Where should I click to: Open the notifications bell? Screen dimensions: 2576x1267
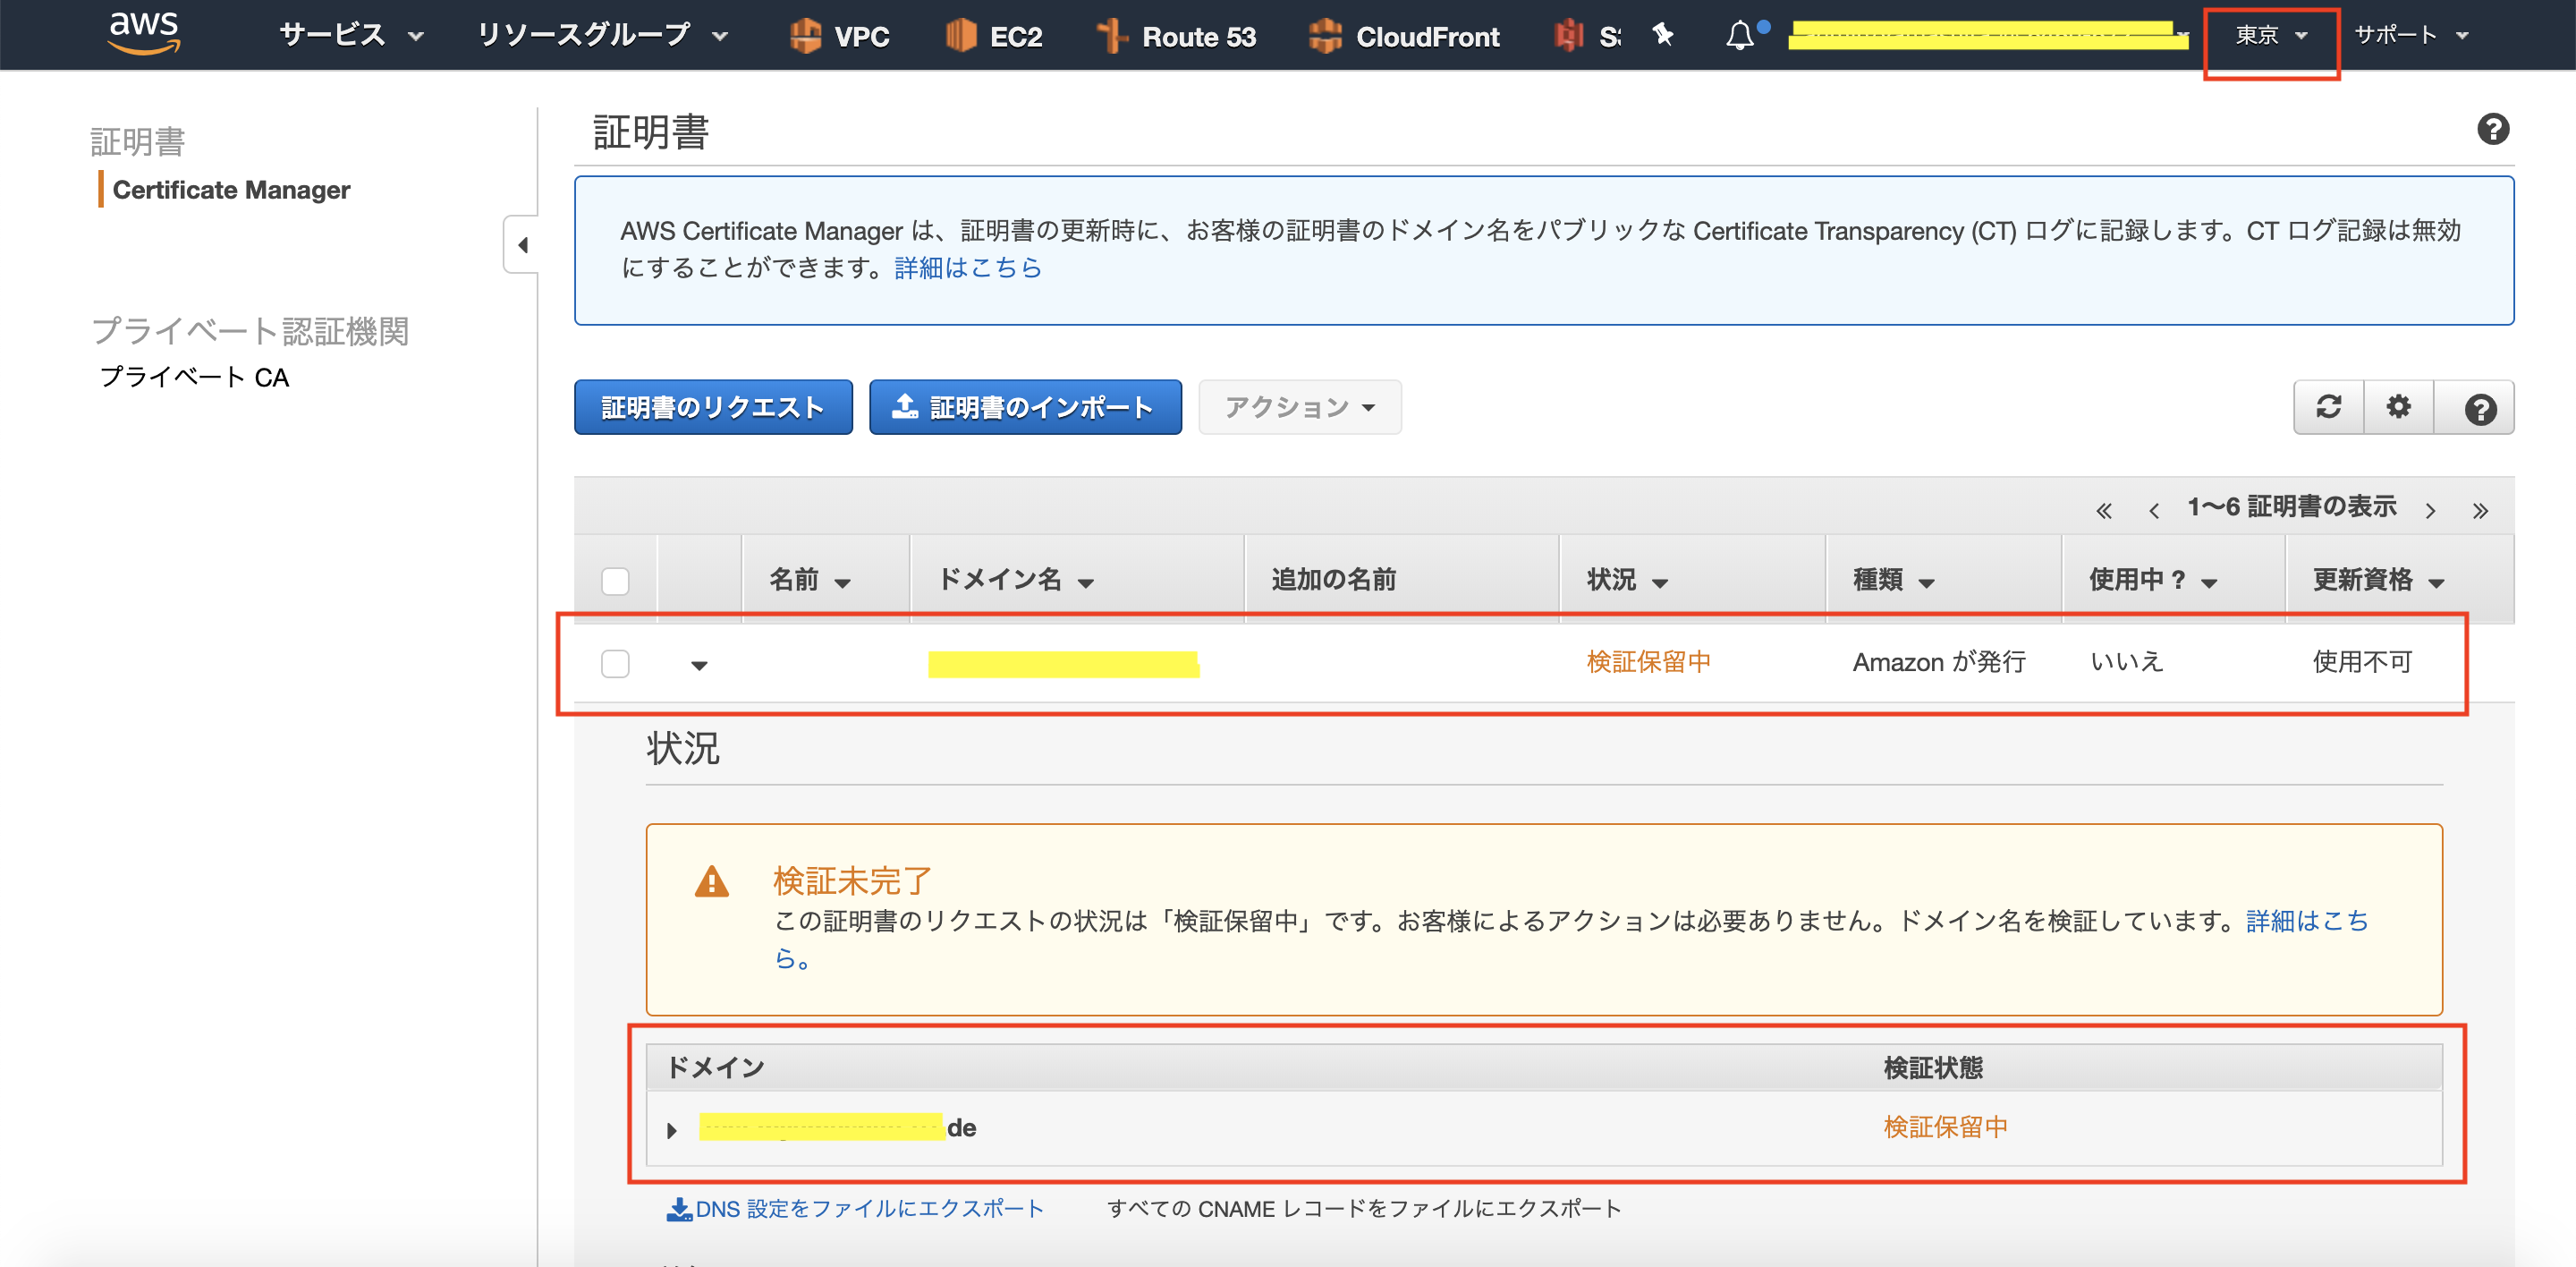(x=1740, y=36)
